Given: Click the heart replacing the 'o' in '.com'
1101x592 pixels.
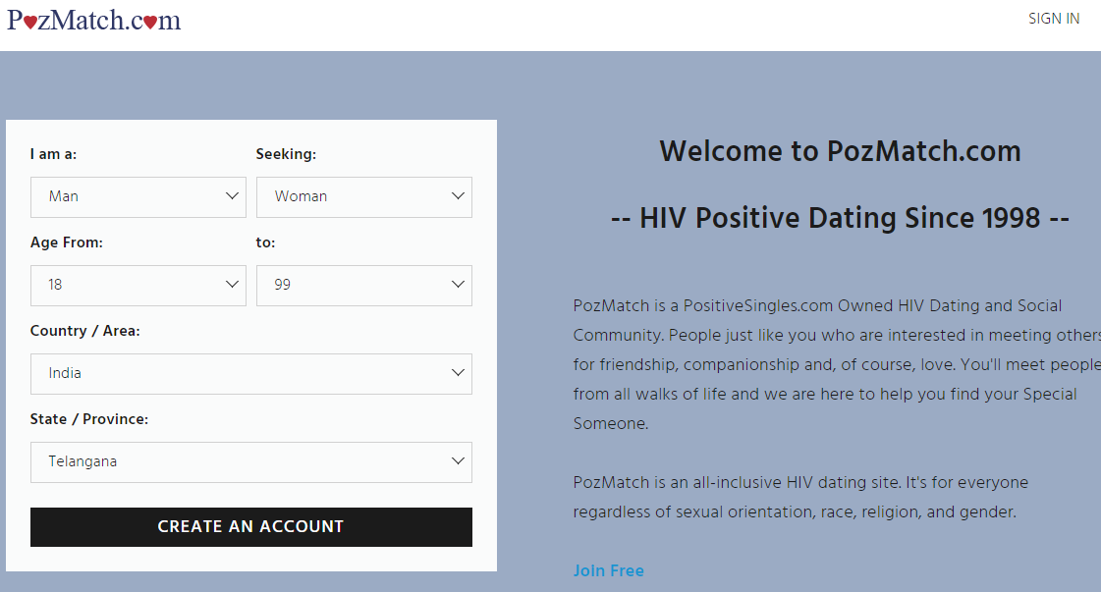Looking at the screenshot, I should pyautogui.click(x=150, y=22).
